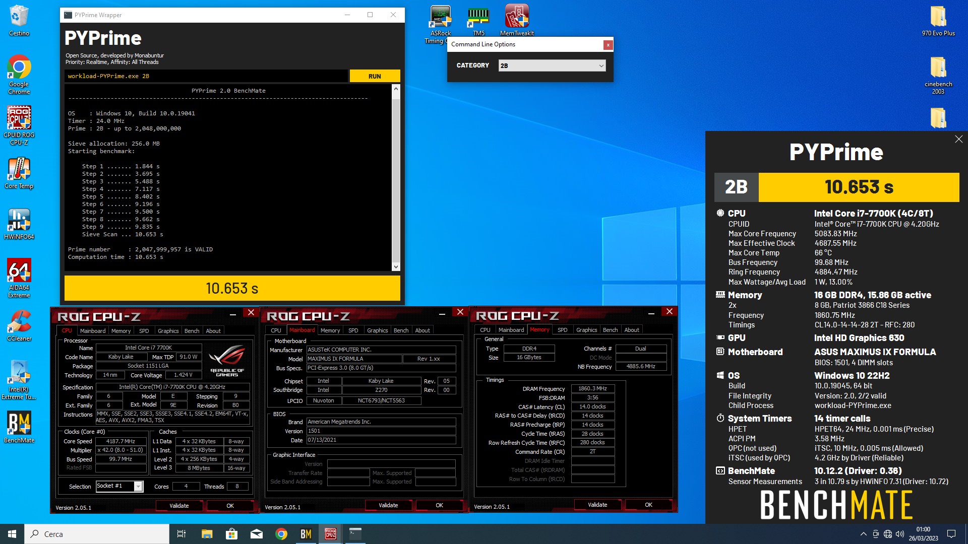Open File Explorer from the taskbar
Viewport: 968px width, 544px height.
click(x=207, y=534)
